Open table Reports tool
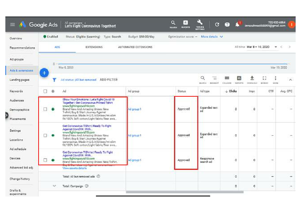This screenshot has height=213, width=301. coord(239,80)
